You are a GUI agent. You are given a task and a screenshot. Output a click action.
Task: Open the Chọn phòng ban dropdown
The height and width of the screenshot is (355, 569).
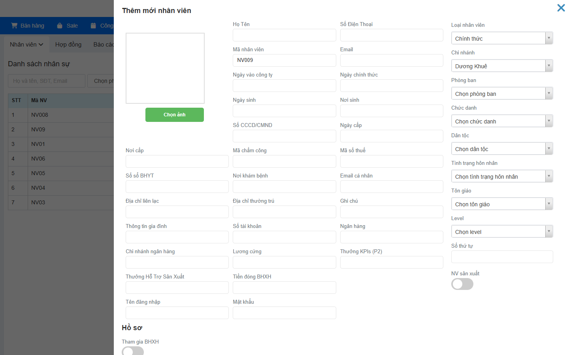coord(502,93)
